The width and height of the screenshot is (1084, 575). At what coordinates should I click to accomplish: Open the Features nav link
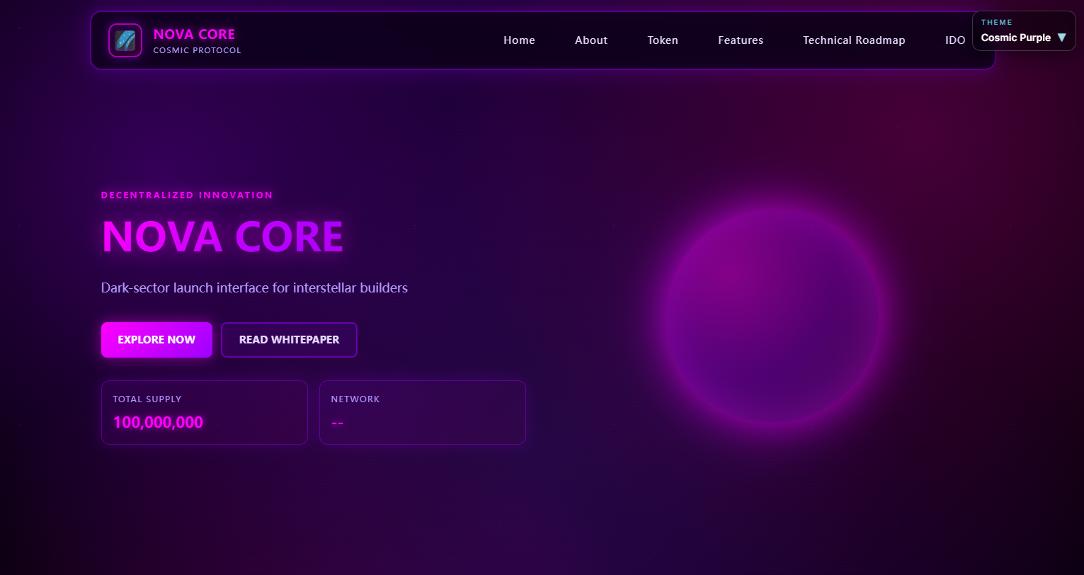click(741, 40)
